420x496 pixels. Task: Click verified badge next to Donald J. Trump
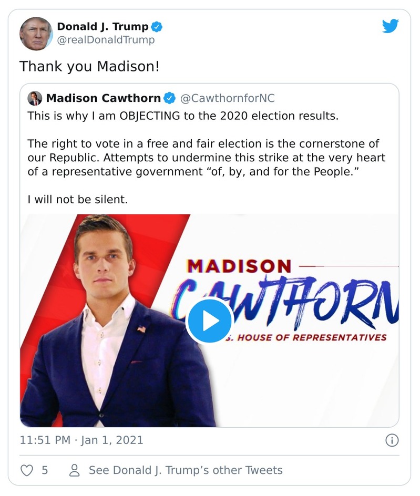(157, 26)
